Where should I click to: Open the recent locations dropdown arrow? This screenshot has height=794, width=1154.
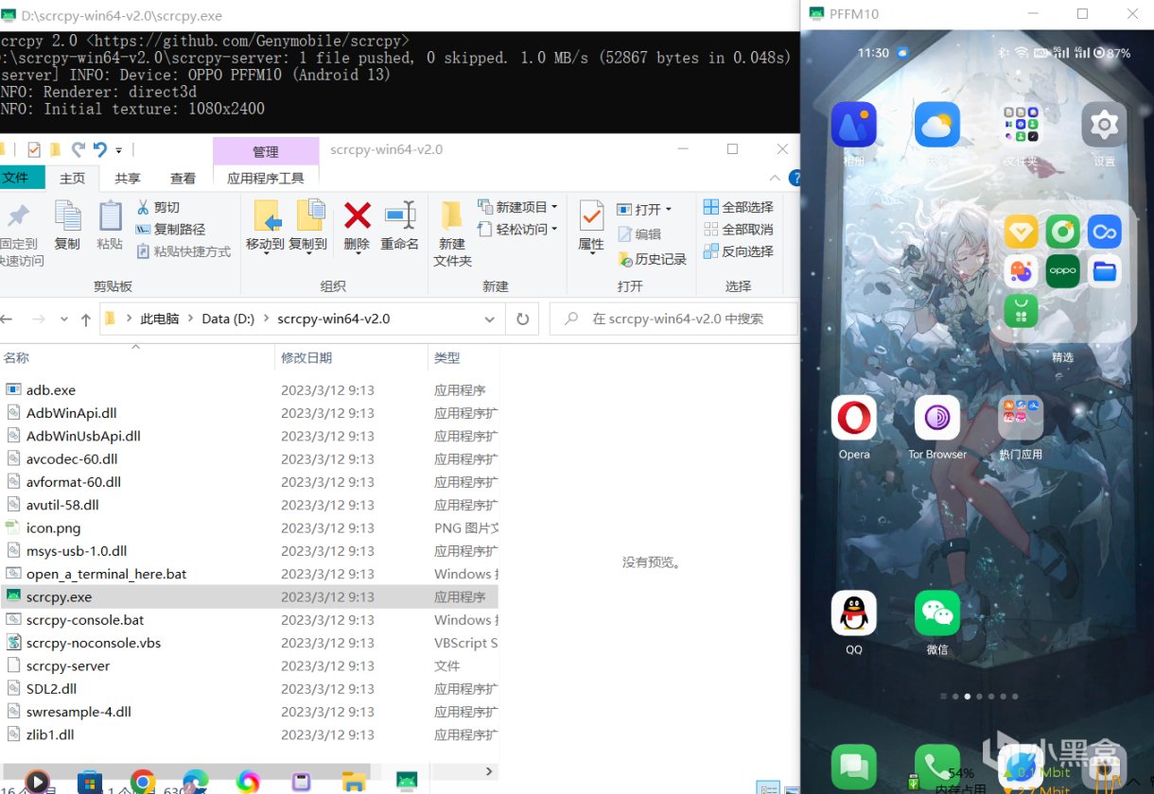(64, 319)
